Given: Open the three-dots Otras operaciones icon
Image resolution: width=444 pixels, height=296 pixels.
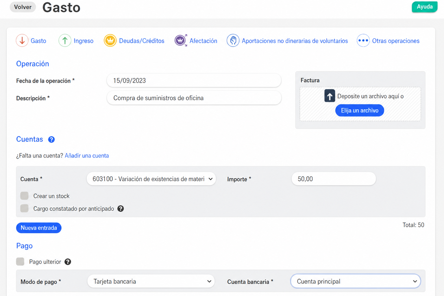Looking at the screenshot, I should coord(363,40).
